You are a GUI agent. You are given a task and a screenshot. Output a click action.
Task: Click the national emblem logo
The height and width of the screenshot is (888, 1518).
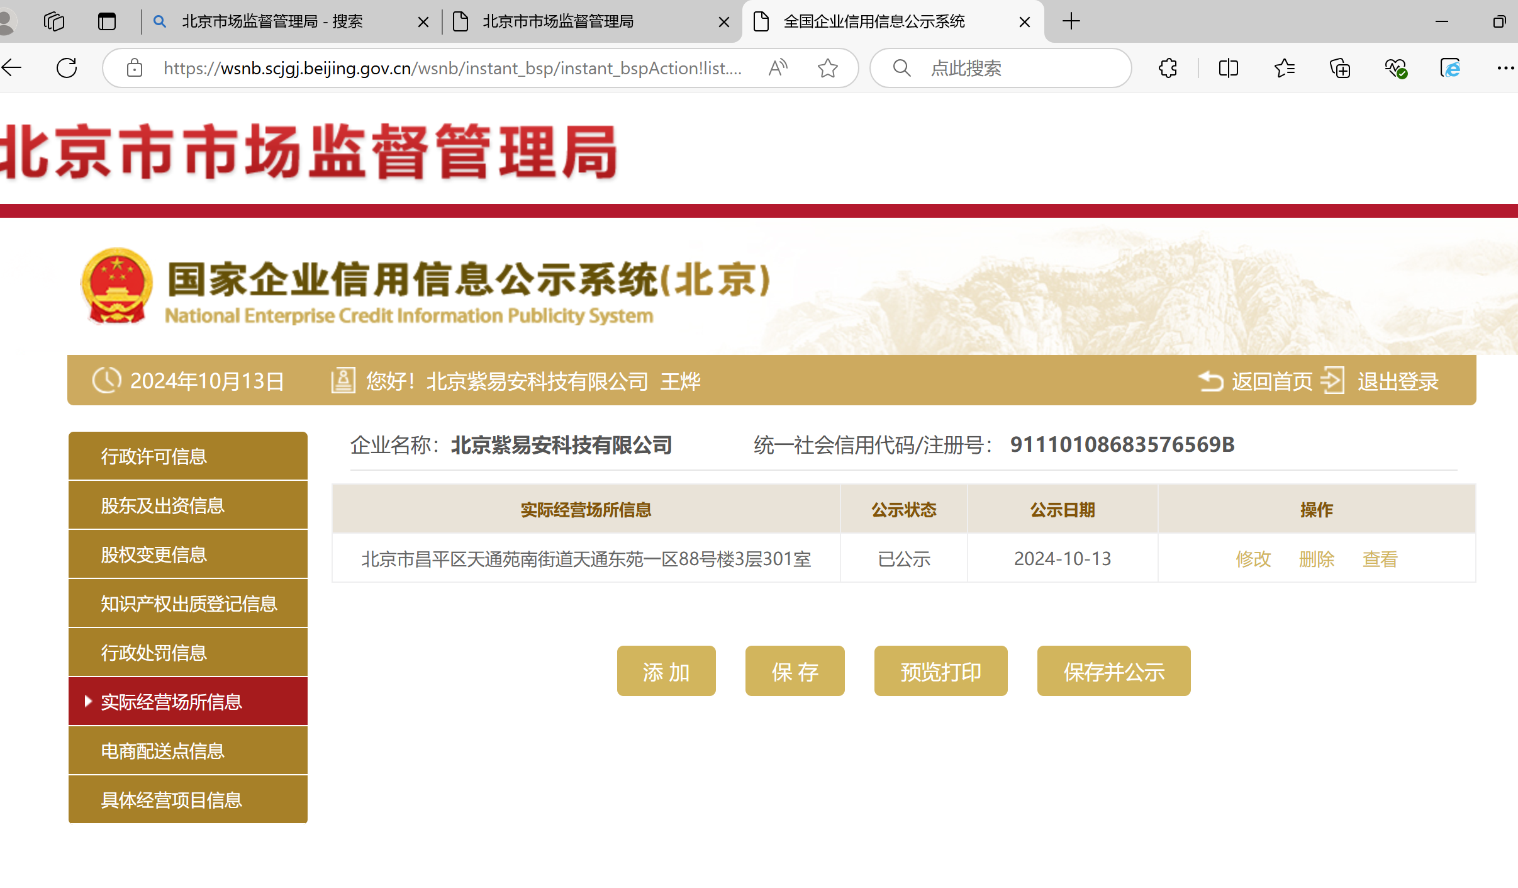coord(117,286)
